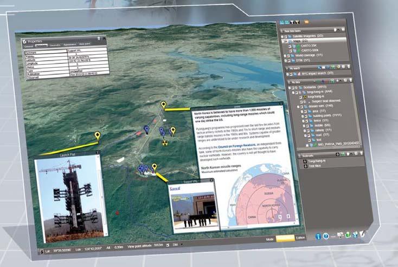Select the IMG_PHR1A_PMS image row
Image resolution: width=398 pixels, height=267 pixels.
[x=338, y=145]
